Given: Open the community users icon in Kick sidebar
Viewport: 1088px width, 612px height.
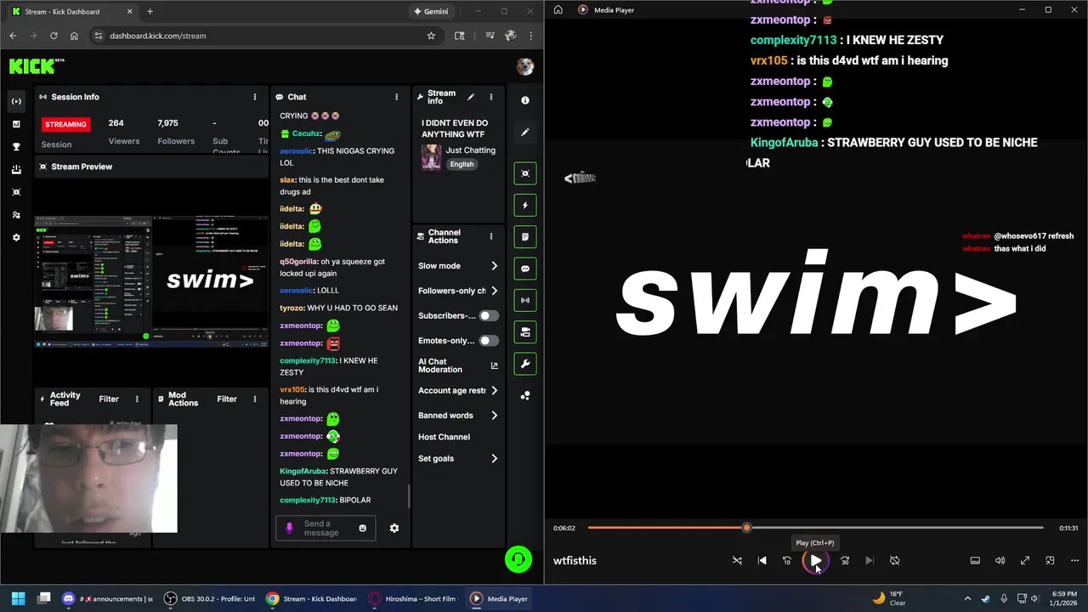Looking at the screenshot, I should pos(16,215).
